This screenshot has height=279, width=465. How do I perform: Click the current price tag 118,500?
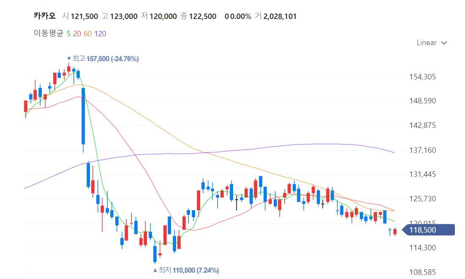point(428,230)
